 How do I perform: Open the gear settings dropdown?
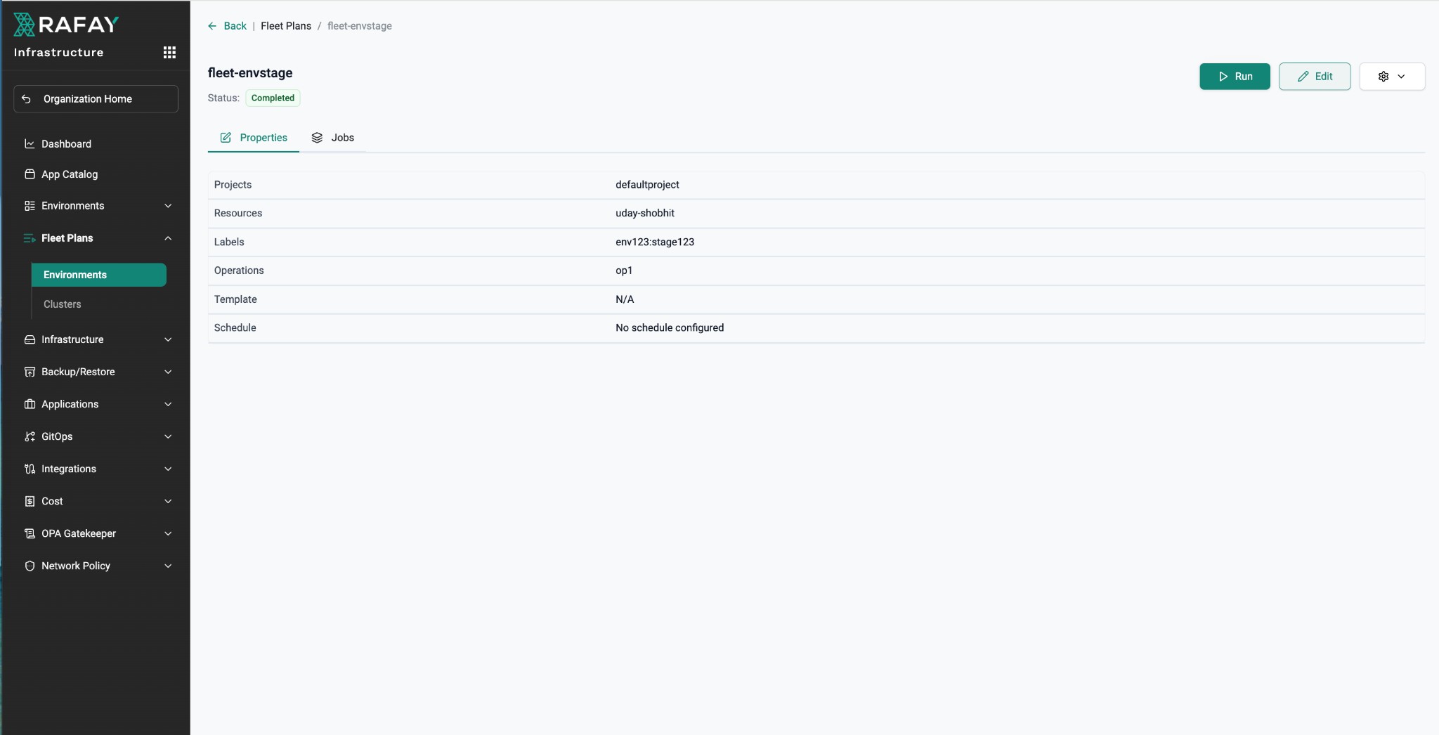1391,77
